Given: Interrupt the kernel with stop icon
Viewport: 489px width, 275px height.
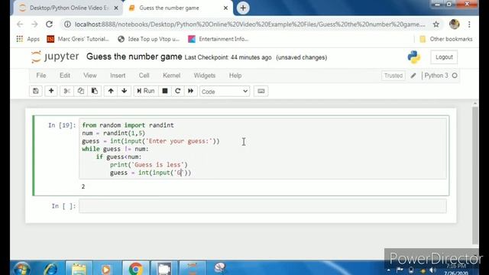Looking at the screenshot, I should tap(165, 91).
